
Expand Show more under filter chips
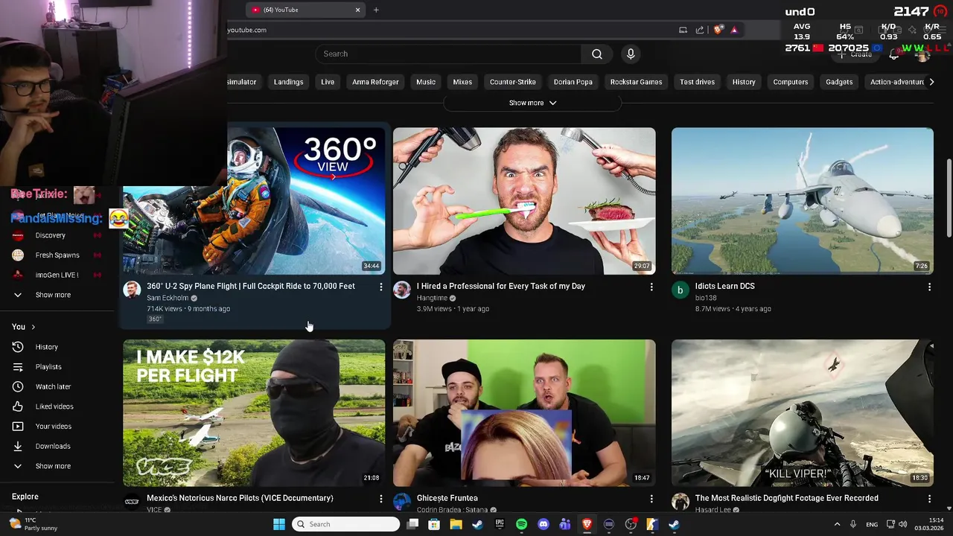click(x=532, y=103)
